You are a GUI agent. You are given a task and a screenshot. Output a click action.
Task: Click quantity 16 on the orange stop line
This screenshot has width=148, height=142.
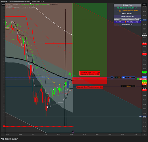coord(122,86)
